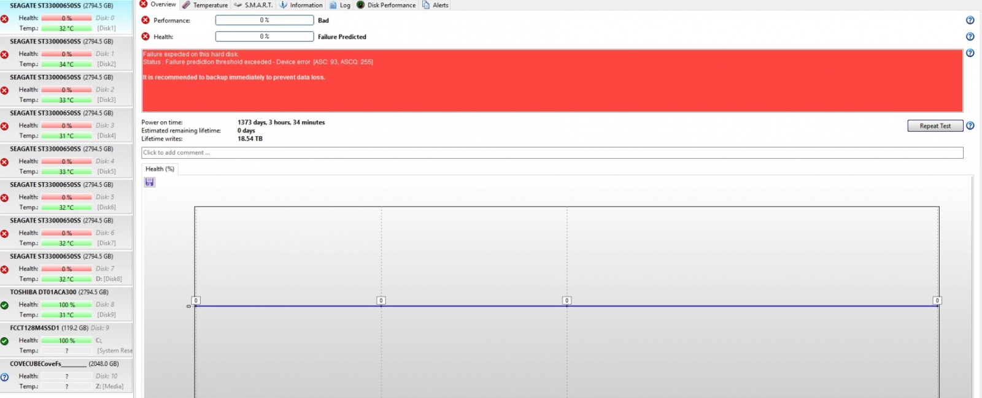Click Toshiba disk 100% health bar

coord(67,305)
